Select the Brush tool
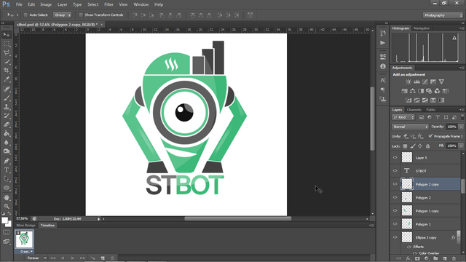The height and width of the screenshot is (262, 466). click(x=7, y=98)
